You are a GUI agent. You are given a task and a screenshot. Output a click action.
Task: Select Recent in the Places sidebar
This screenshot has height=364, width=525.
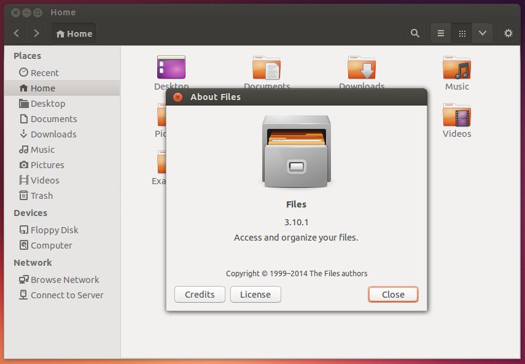pos(62,72)
